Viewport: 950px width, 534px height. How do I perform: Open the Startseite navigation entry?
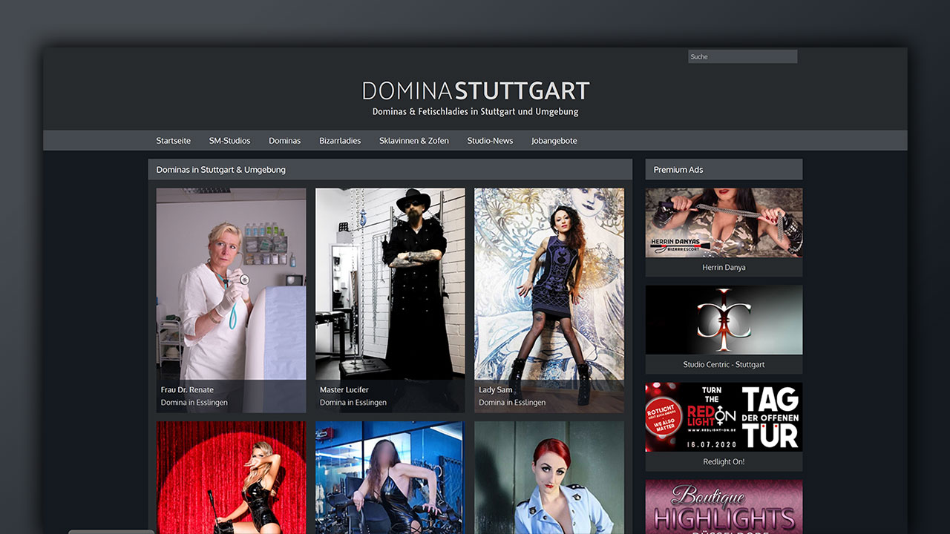click(172, 140)
